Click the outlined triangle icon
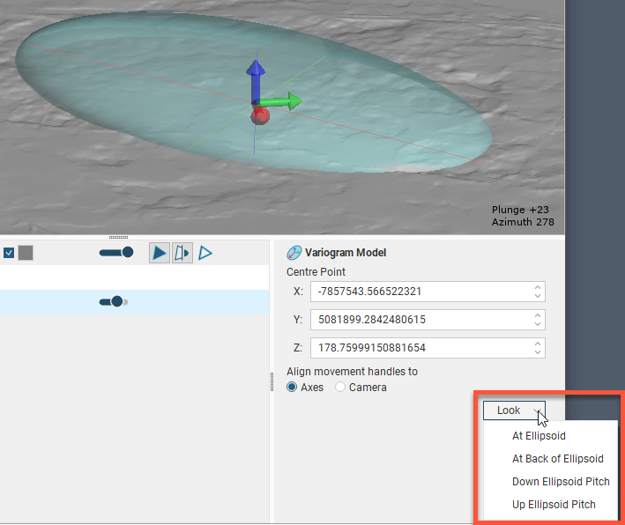 coord(205,253)
